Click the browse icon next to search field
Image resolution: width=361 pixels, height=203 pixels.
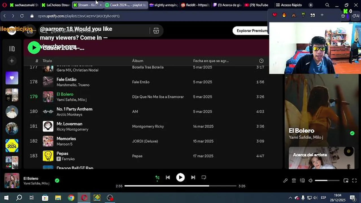(156, 31)
